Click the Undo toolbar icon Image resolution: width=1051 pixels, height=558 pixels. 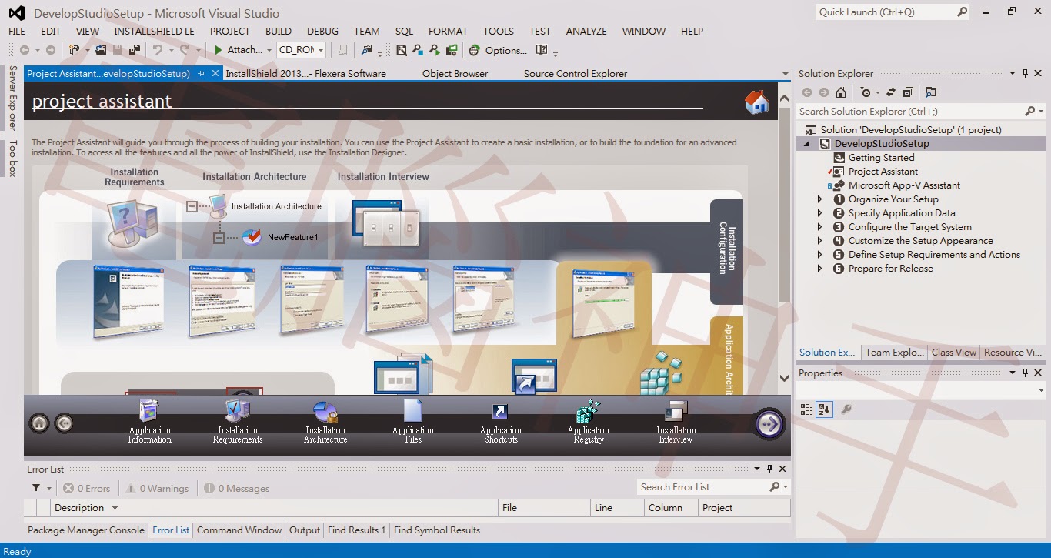click(157, 50)
